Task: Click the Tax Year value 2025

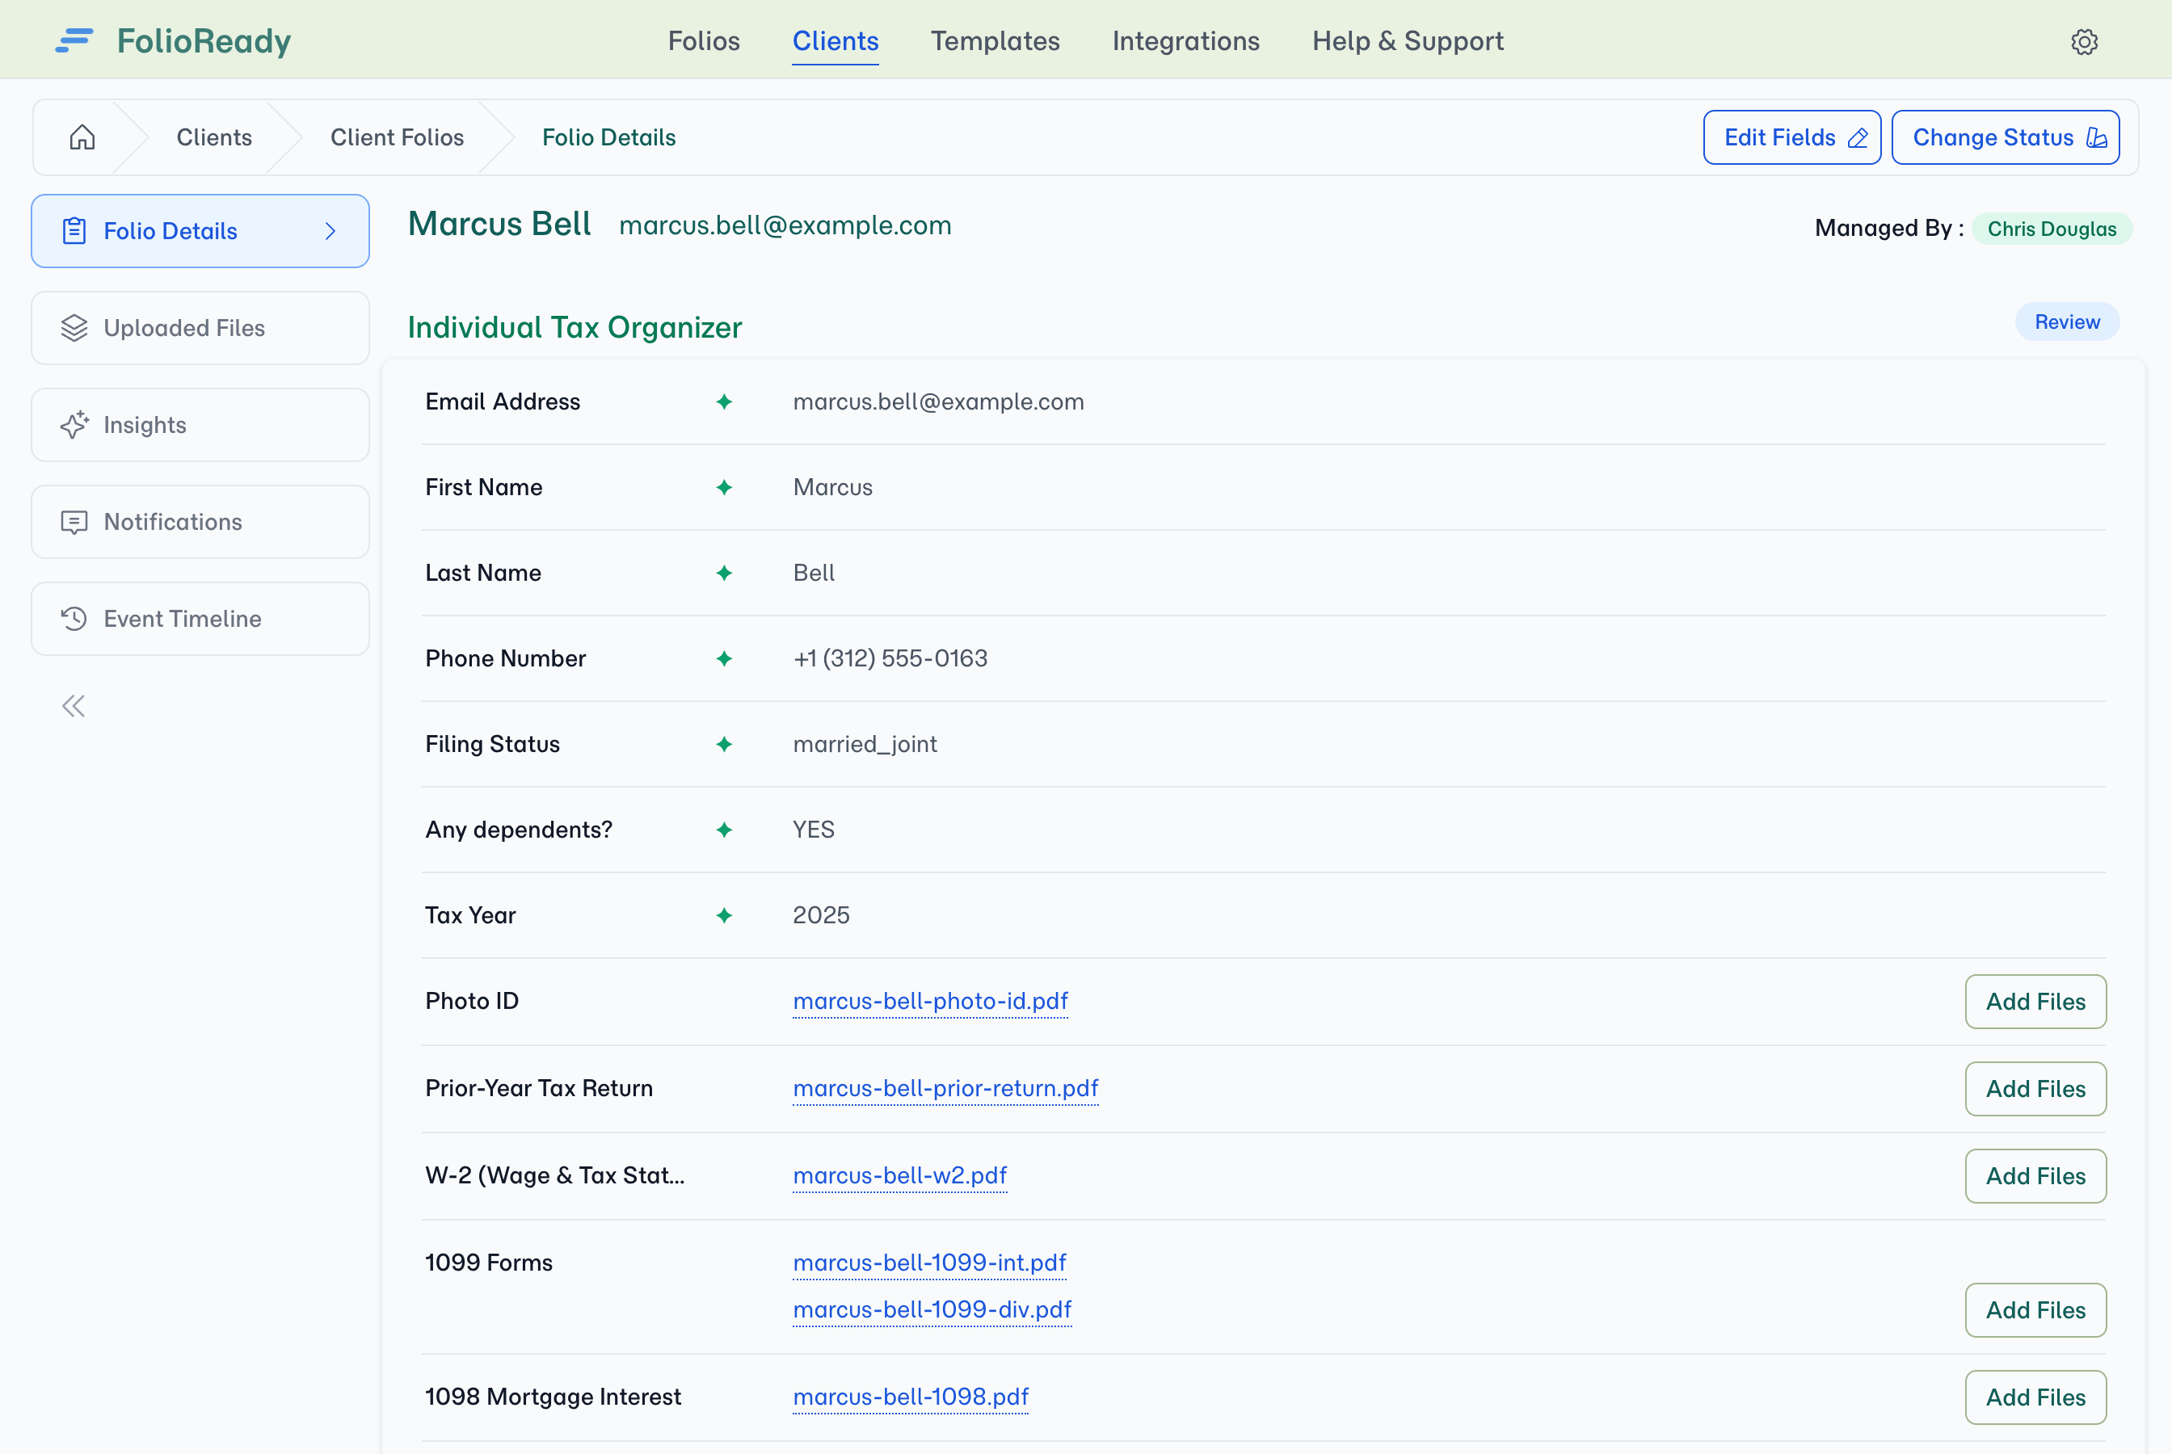Action: (821, 916)
